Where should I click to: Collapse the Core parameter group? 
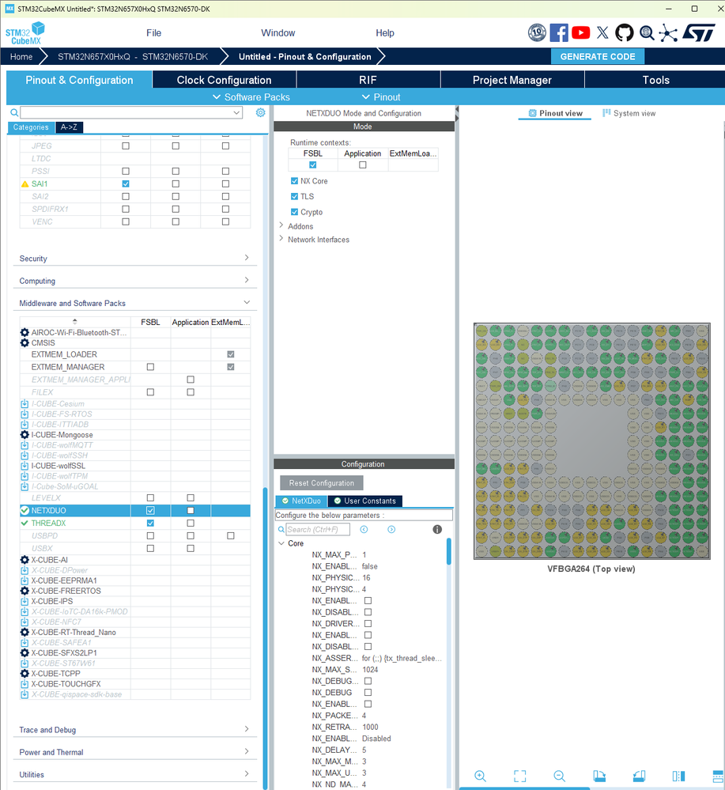pyautogui.click(x=281, y=543)
